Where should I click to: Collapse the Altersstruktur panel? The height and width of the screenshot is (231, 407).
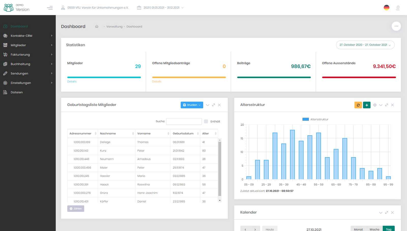[381, 105]
